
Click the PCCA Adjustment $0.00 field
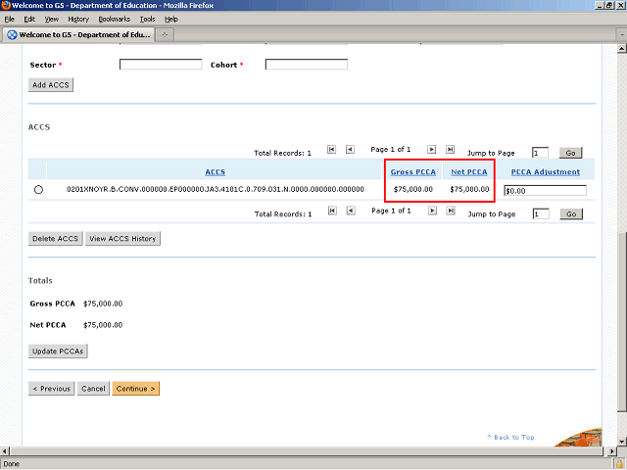click(546, 191)
